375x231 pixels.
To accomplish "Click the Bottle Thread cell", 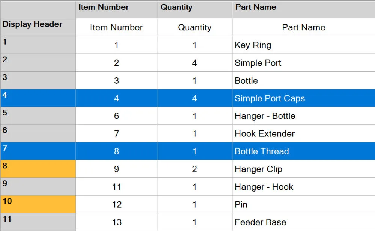I will [x=304, y=151].
